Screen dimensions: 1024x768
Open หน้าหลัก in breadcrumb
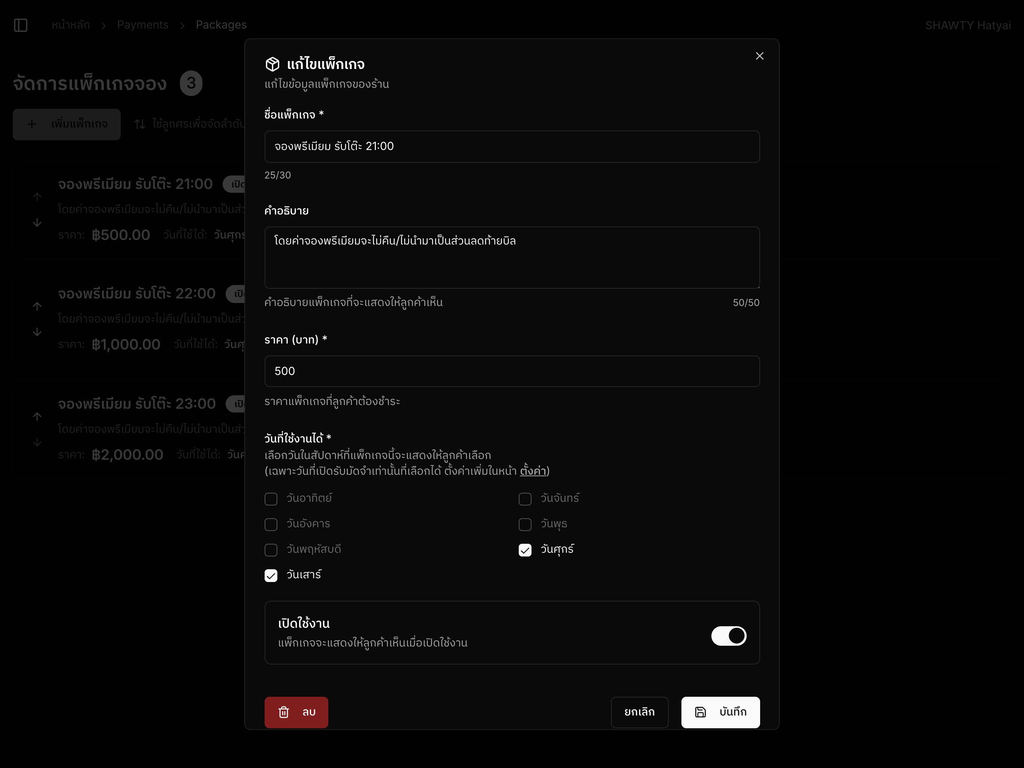pyautogui.click(x=71, y=25)
